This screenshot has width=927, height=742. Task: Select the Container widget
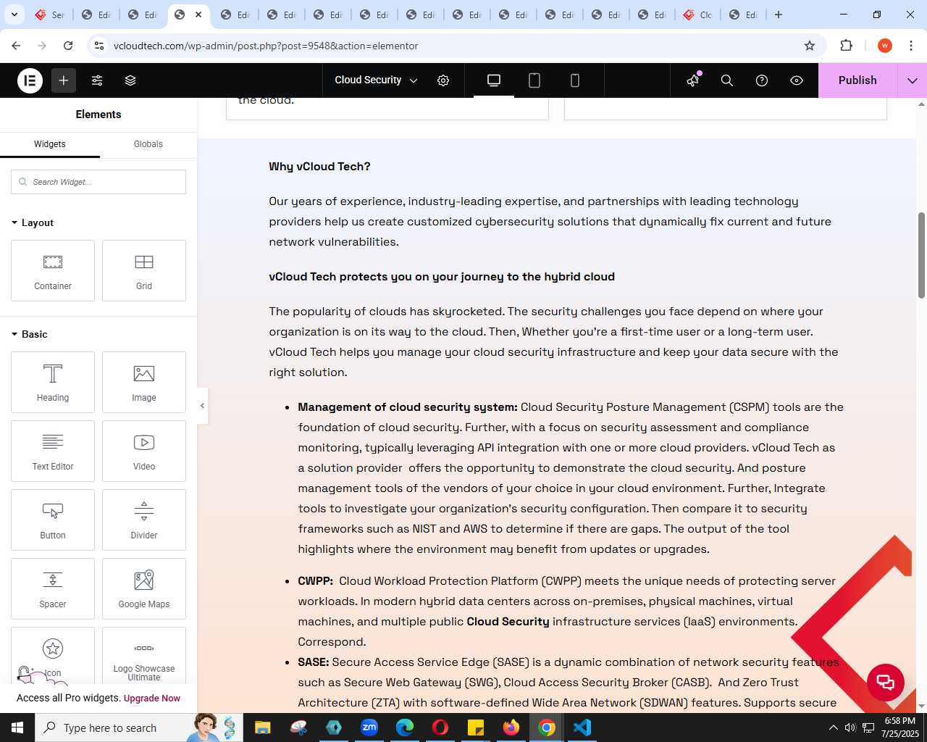(53, 270)
